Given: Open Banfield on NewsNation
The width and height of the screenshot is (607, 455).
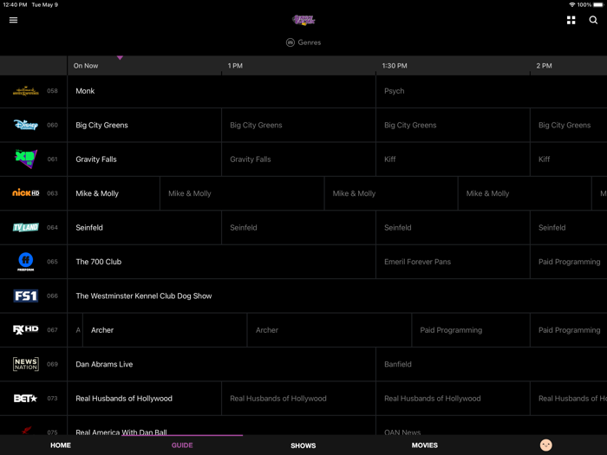Looking at the screenshot, I should (x=492, y=364).
